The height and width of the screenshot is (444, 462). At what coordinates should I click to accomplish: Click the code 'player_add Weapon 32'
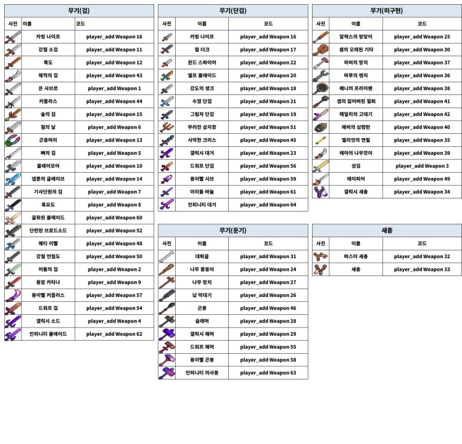click(422, 256)
